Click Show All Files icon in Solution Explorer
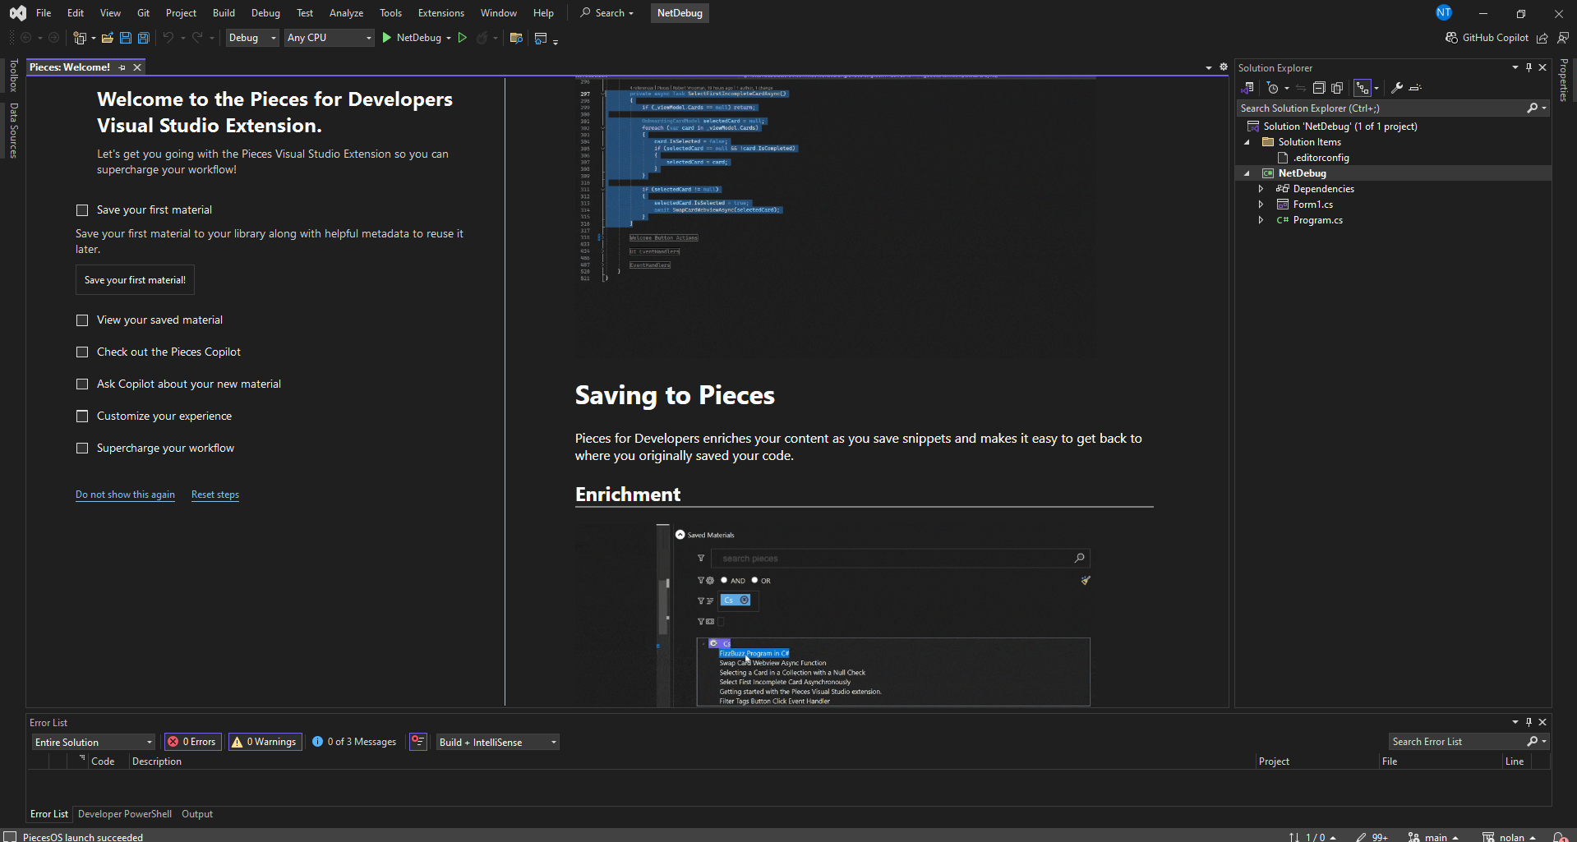Image resolution: width=1577 pixels, height=842 pixels. [1337, 88]
